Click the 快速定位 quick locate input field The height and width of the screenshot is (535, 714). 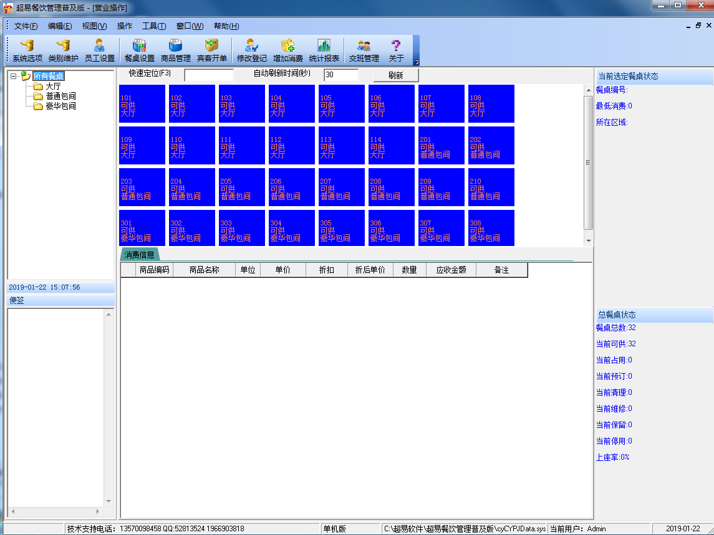tap(209, 75)
